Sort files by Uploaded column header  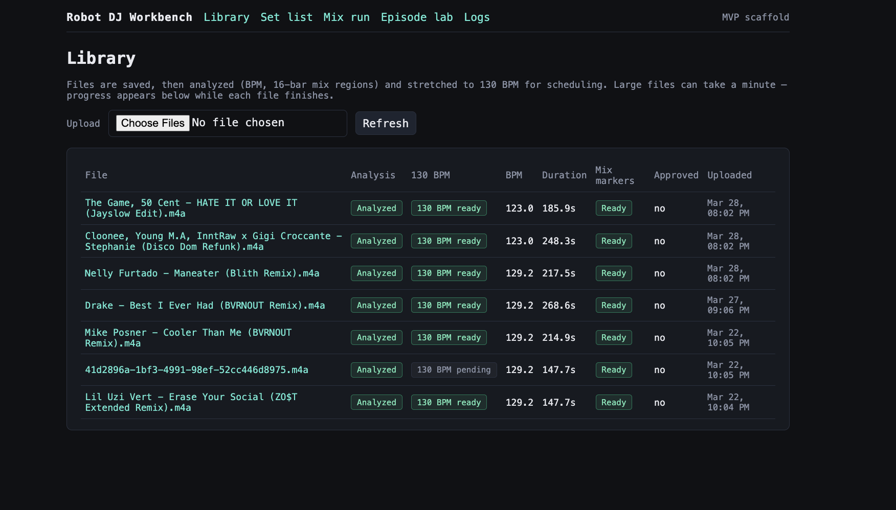pos(729,175)
